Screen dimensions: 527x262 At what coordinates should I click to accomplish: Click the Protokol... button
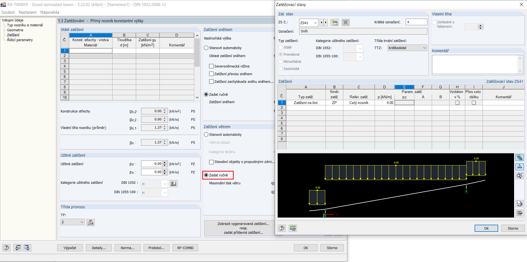[156, 248]
